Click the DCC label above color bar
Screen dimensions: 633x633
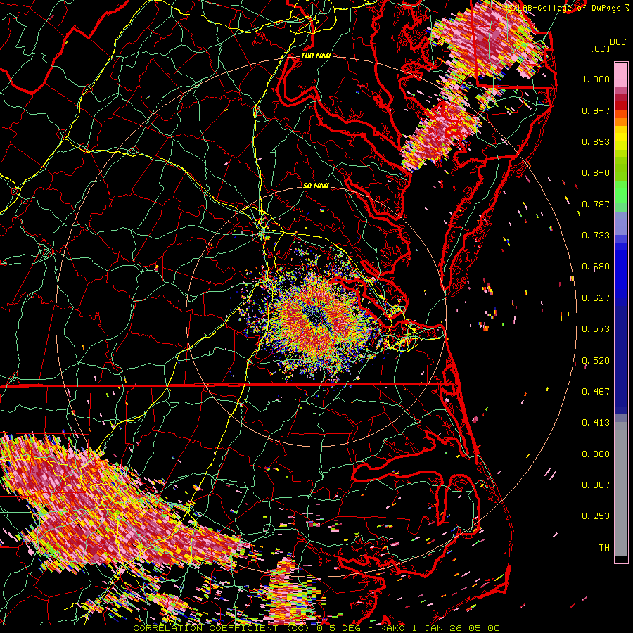point(618,42)
